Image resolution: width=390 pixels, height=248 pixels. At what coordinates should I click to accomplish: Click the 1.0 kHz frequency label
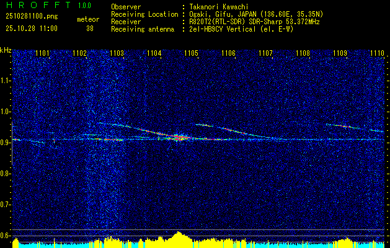click(5, 112)
